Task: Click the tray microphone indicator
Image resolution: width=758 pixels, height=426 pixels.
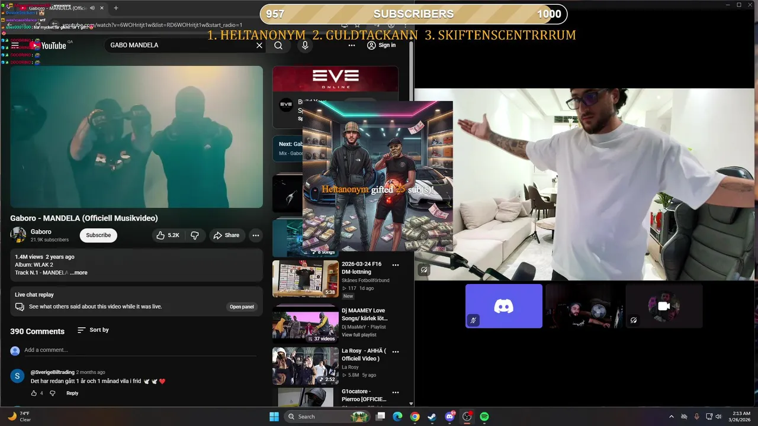Action: [x=696, y=417]
